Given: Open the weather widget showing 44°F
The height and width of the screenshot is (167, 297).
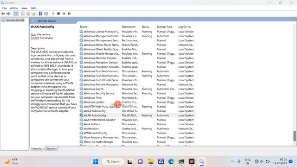Looking at the screenshot, I should point(11,161).
